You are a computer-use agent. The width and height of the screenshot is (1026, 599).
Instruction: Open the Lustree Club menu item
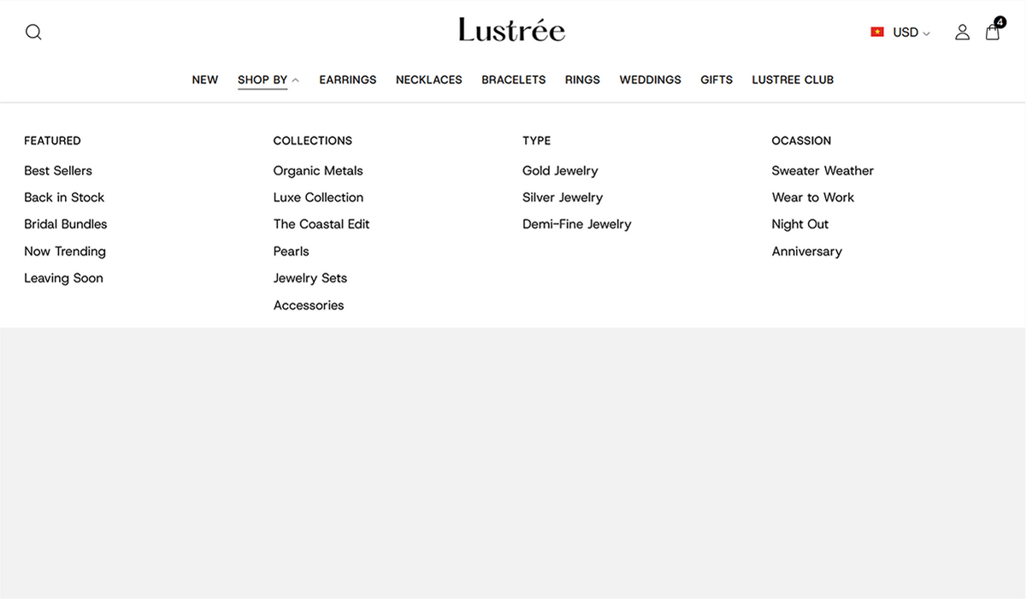[793, 80]
